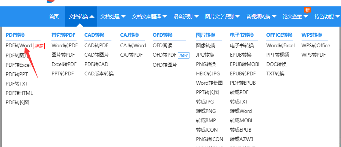The height and width of the screenshot is (147, 341).
Task: Open the PDF转Excel converter
Action: click(18, 65)
